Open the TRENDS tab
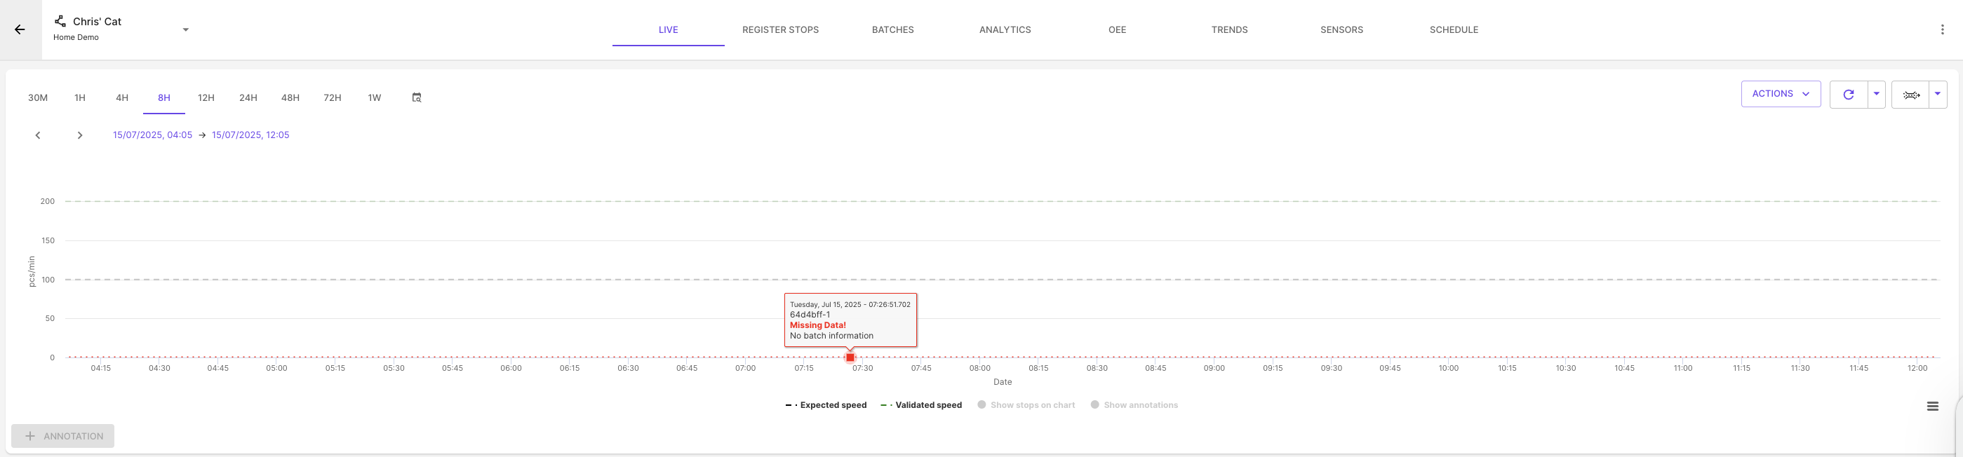This screenshot has width=1963, height=457. [1229, 29]
